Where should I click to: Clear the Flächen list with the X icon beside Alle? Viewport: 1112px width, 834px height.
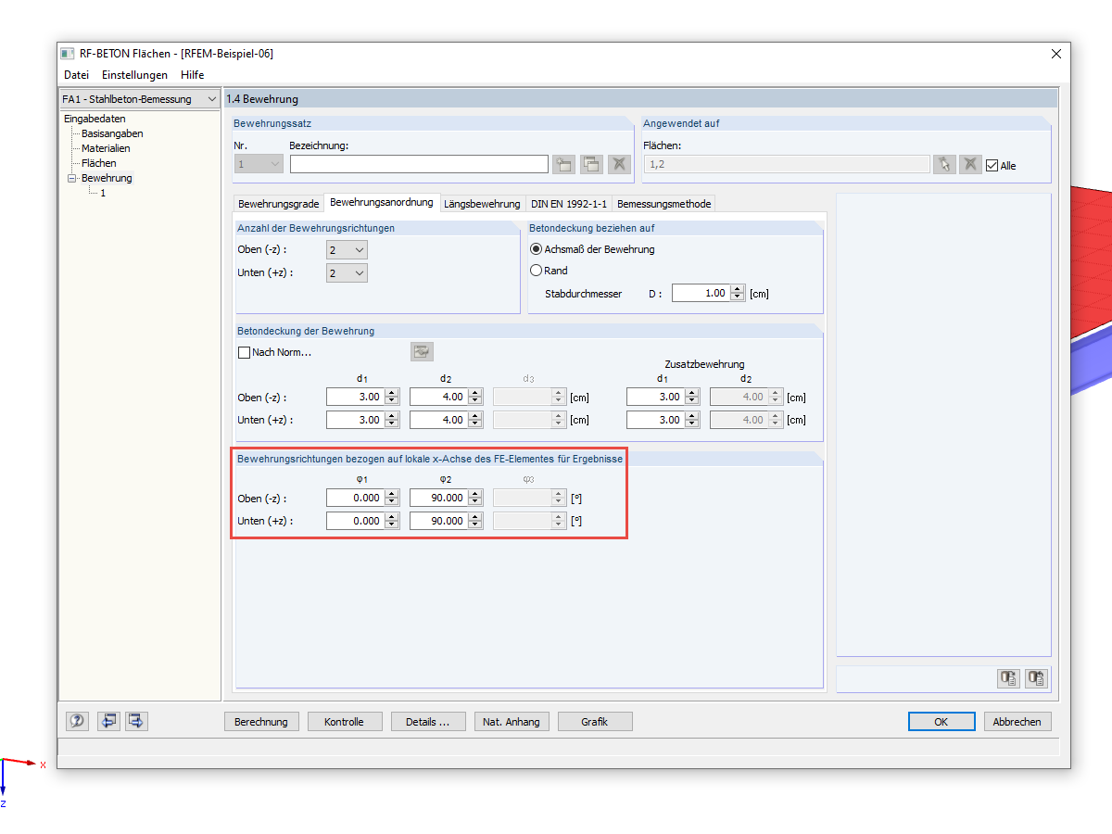point(970,165)
